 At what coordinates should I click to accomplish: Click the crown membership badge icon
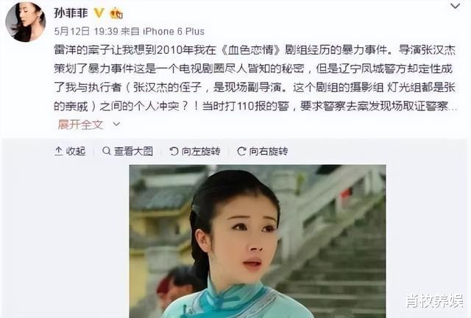116,13
